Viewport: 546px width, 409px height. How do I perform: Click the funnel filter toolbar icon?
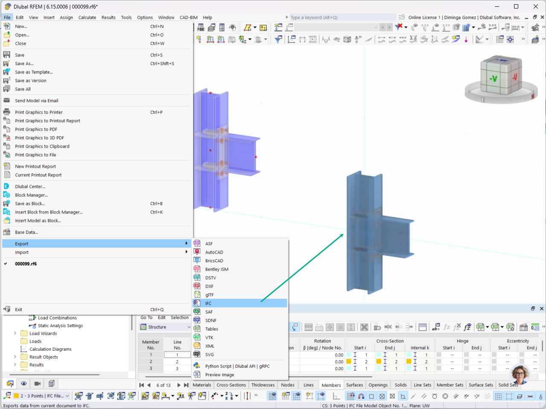coord(279,39)
